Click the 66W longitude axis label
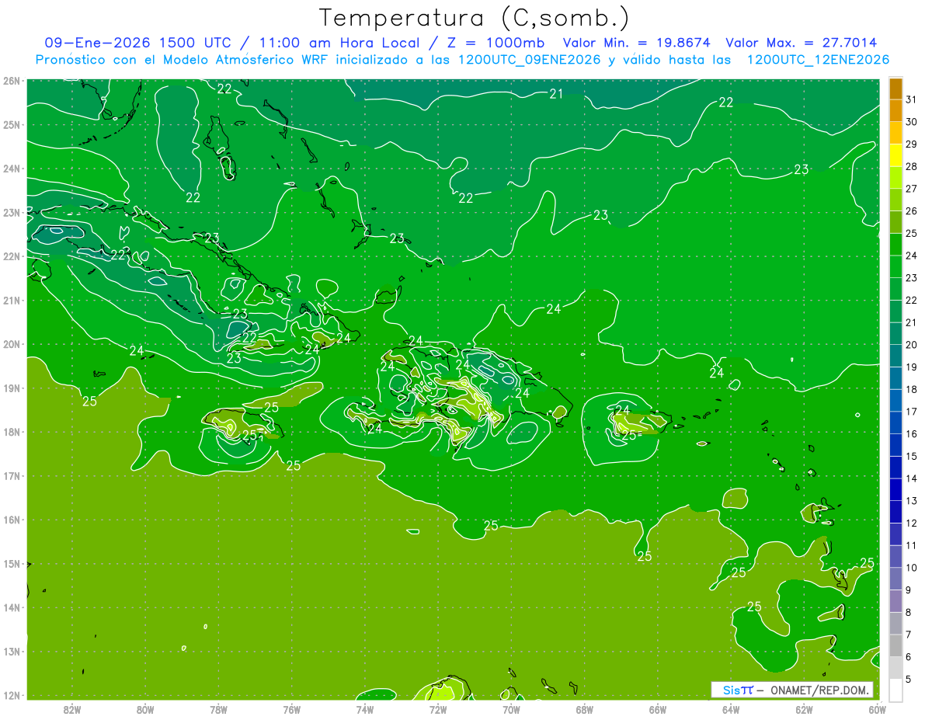 click(x=657, y=709)
